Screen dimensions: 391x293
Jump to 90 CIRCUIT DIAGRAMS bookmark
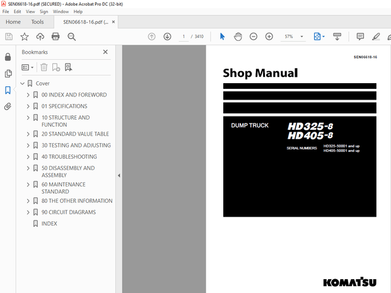(68, 212)
